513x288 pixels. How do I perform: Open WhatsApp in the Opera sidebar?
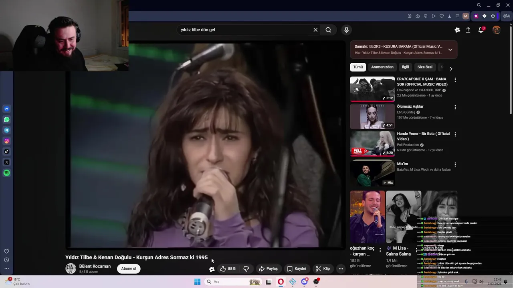pos(7,120)
